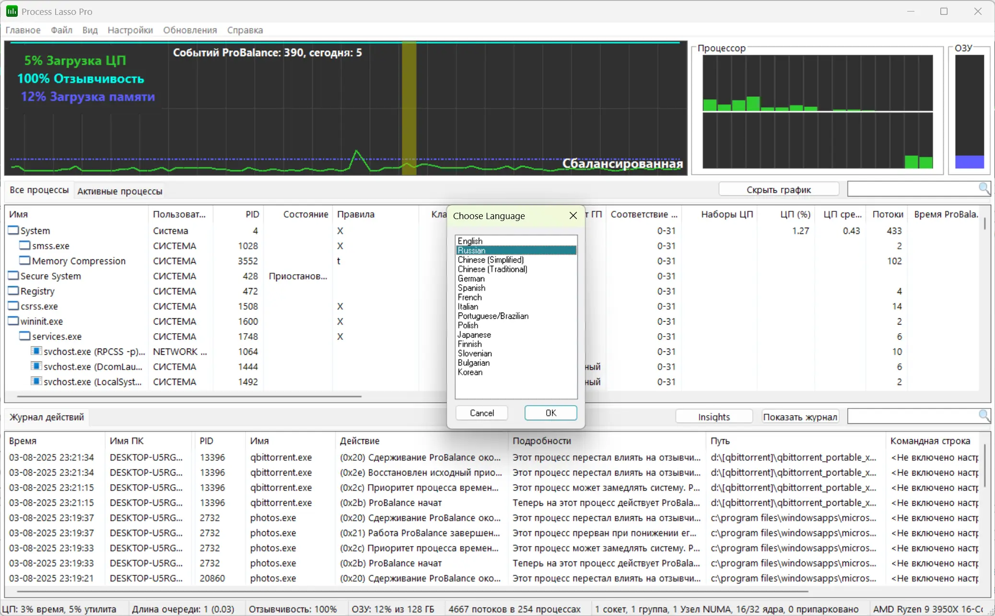Viewport: 995px width, 616px height.
Task: Click the smss.exe process icon
Action: click(24, 245)
